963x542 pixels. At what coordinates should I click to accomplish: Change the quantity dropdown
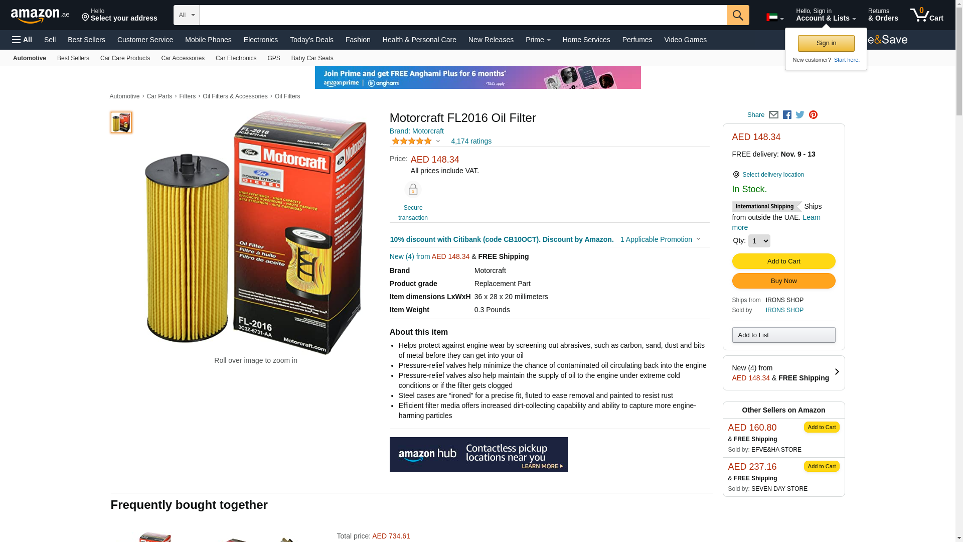click(x=759, y=241)
